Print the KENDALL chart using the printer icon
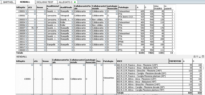 pyautogui.click(x=194, y=57)
